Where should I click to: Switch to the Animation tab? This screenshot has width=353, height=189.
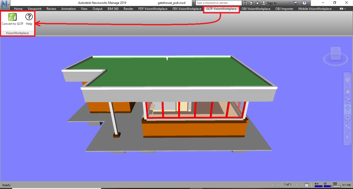[x=69, y=9]
